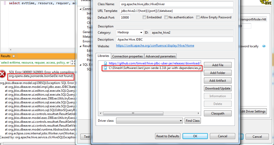This screenshot has height=145, width=274.
Task: Click left arrow of SQL editor scrollbar
Action: [10, 50]
